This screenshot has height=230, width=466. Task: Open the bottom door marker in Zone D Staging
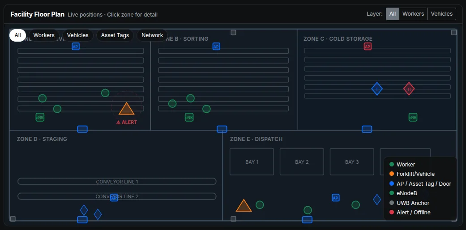coord(82,220)
